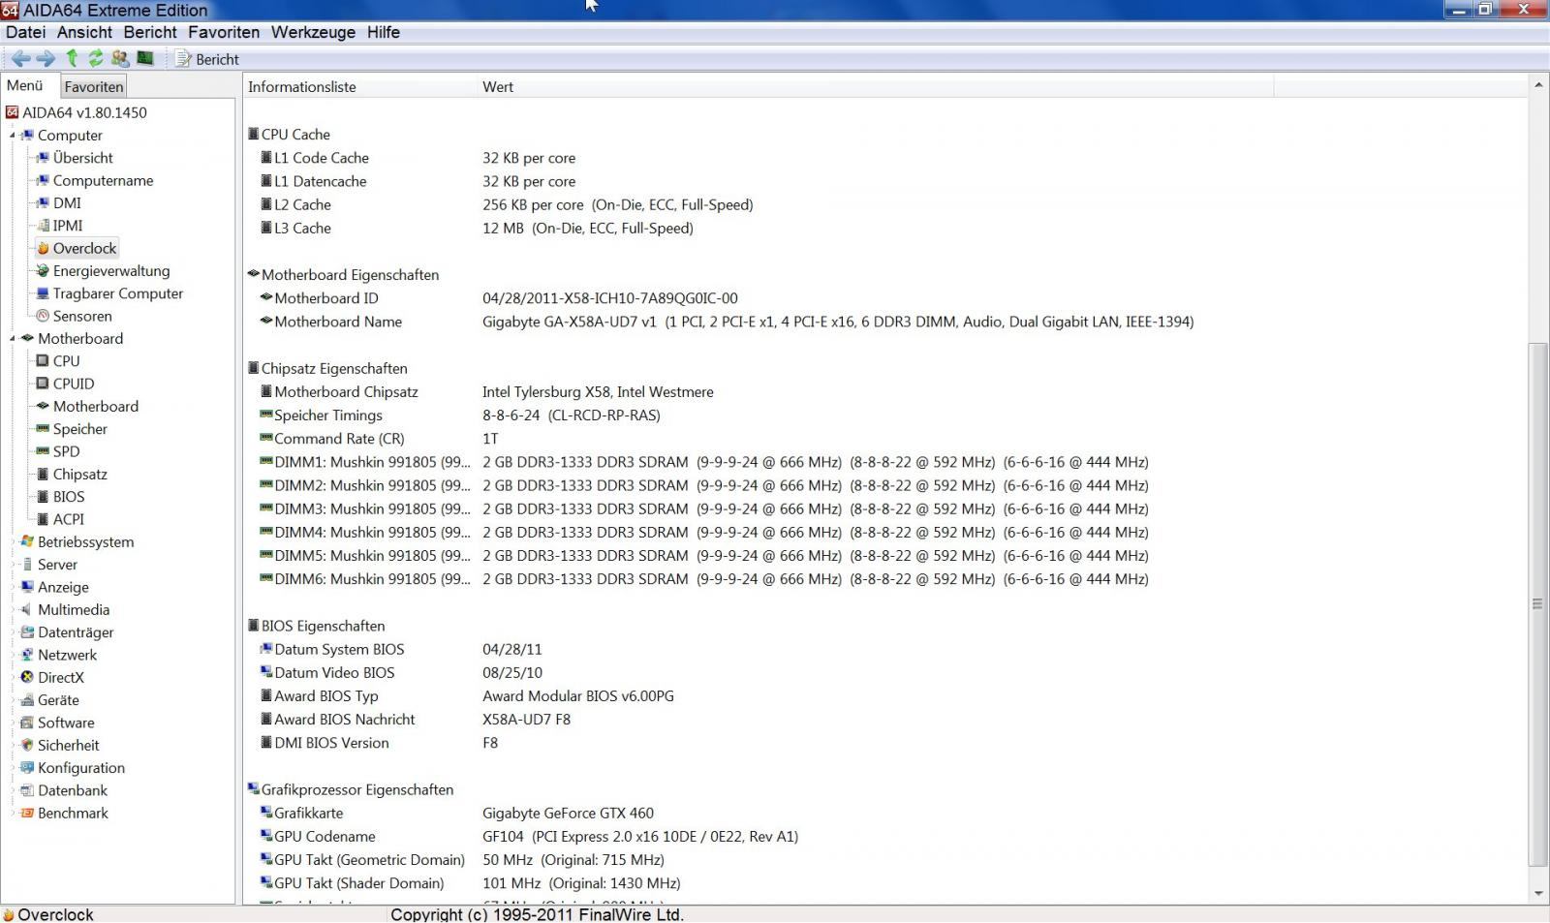Click the Energieverwaltung icon in the tree

pos(43,271)
